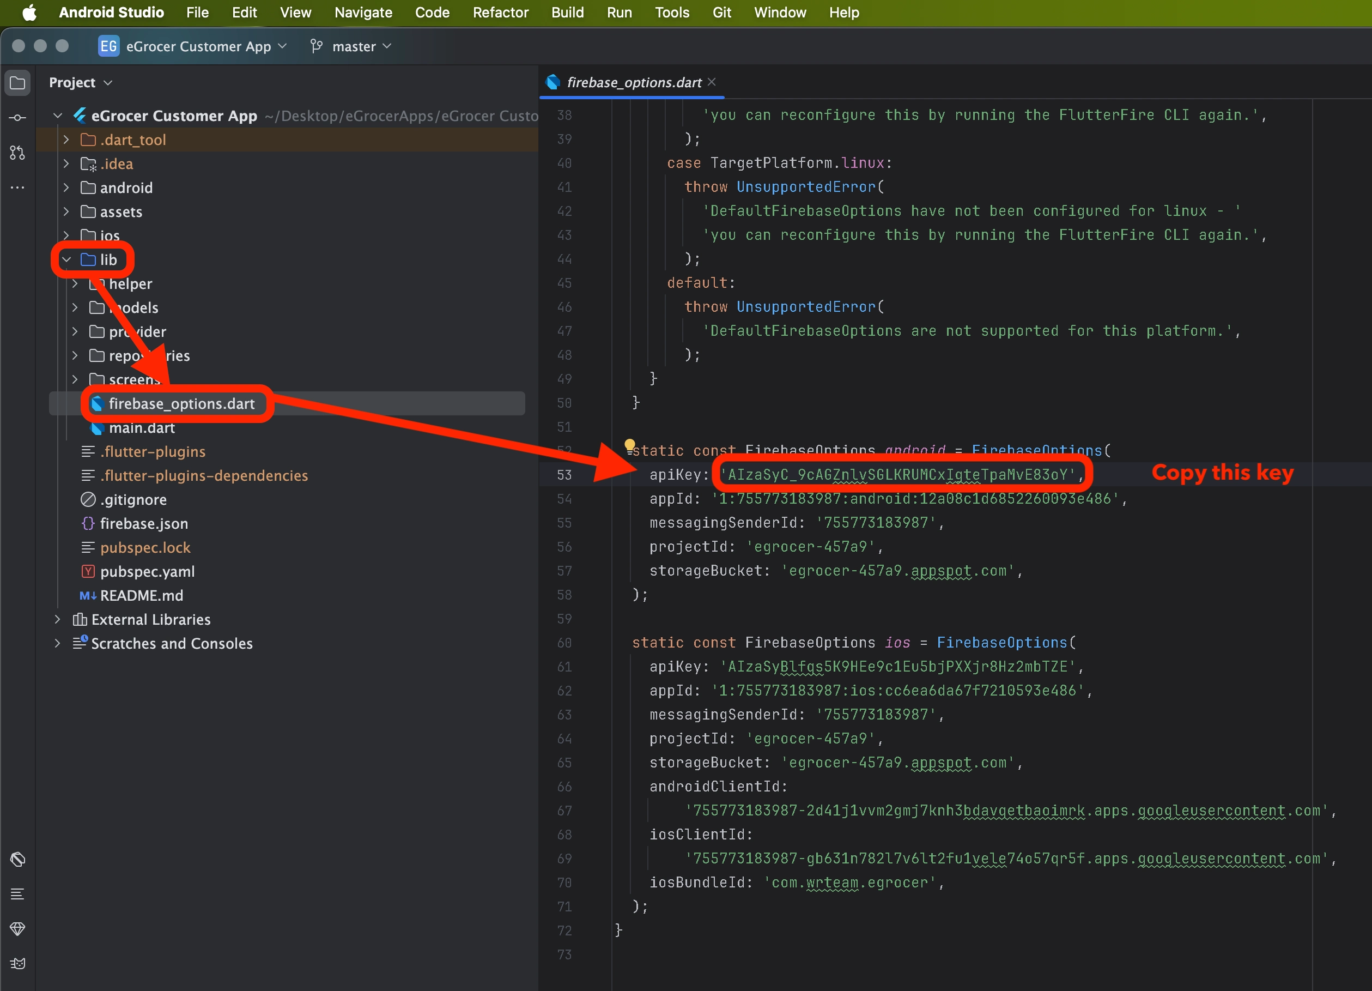The image size is (1372, 991).
Task: Open the Tools menu
Action: click(672, 13)
